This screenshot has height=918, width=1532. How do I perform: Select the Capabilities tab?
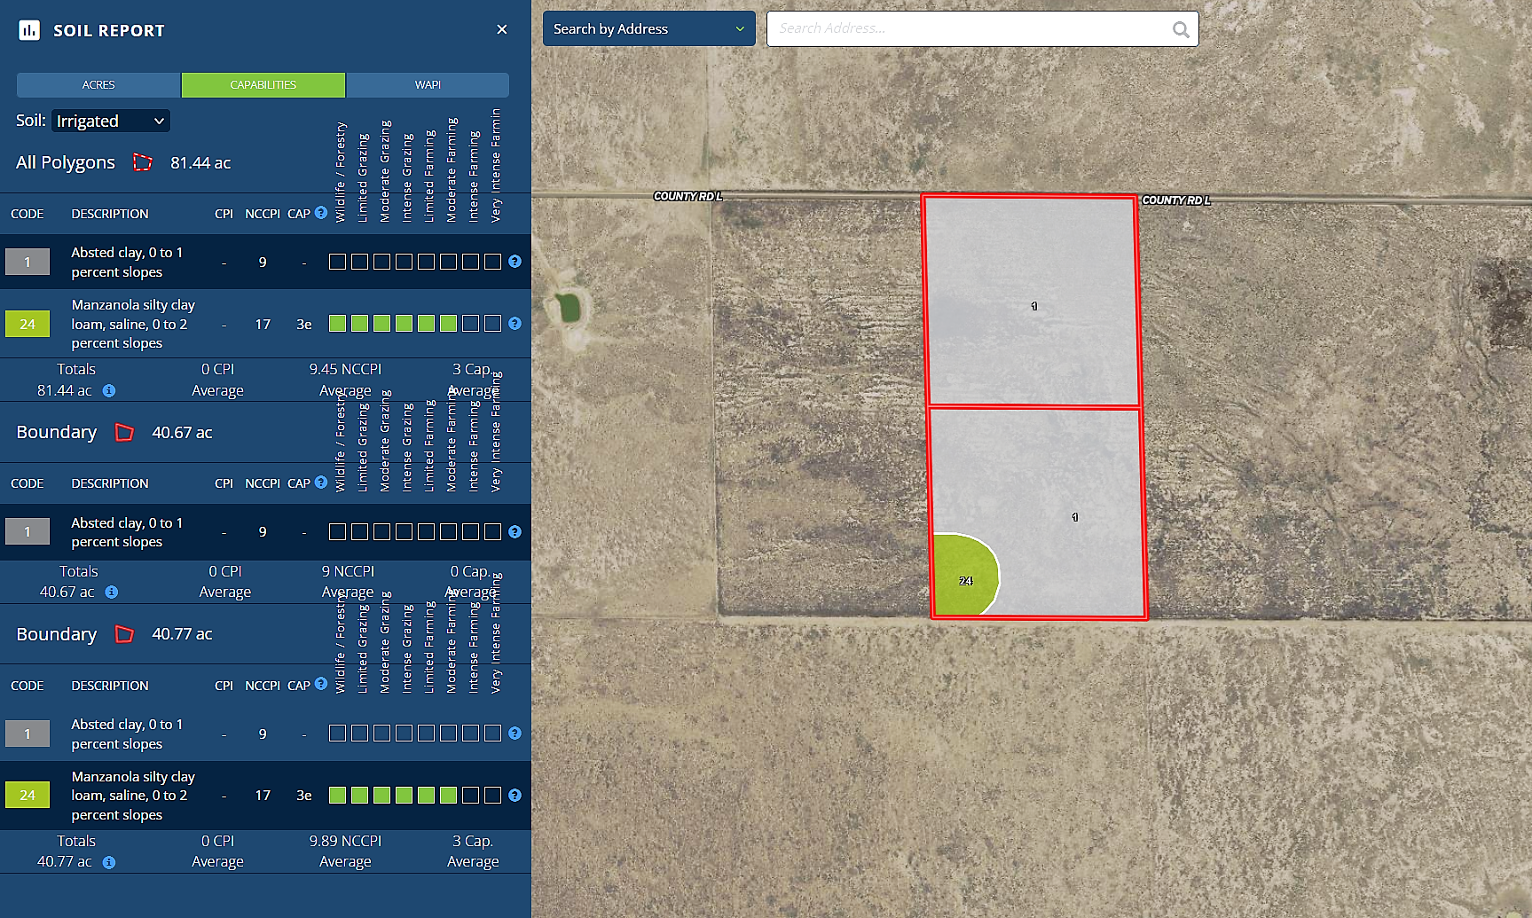pyautogui.click(x=263, y=85)
